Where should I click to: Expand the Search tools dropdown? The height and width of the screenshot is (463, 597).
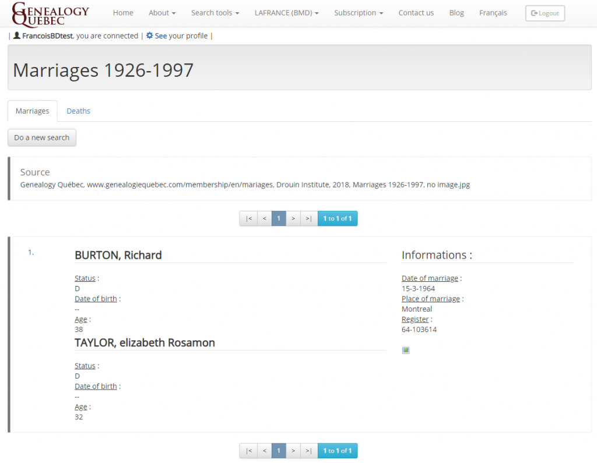(x=215, y=13)
